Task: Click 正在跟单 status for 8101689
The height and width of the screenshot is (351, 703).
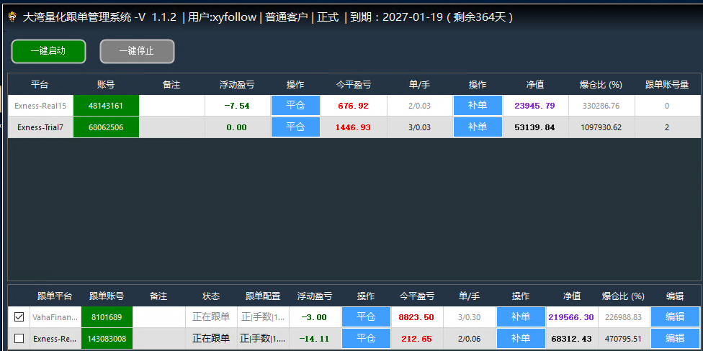Action: tap(211, 317)
